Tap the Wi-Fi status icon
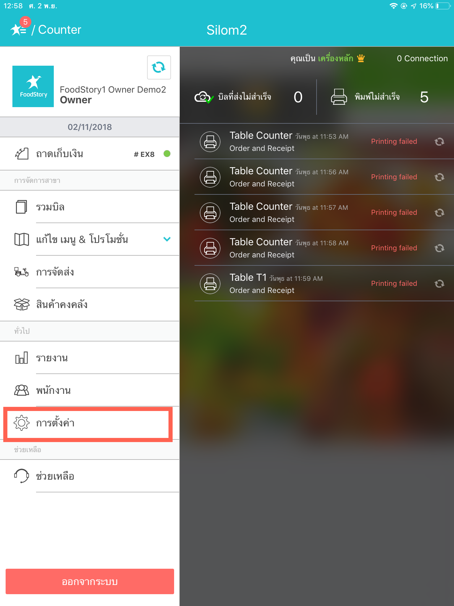The image size is (454, 606). point(393,6)
